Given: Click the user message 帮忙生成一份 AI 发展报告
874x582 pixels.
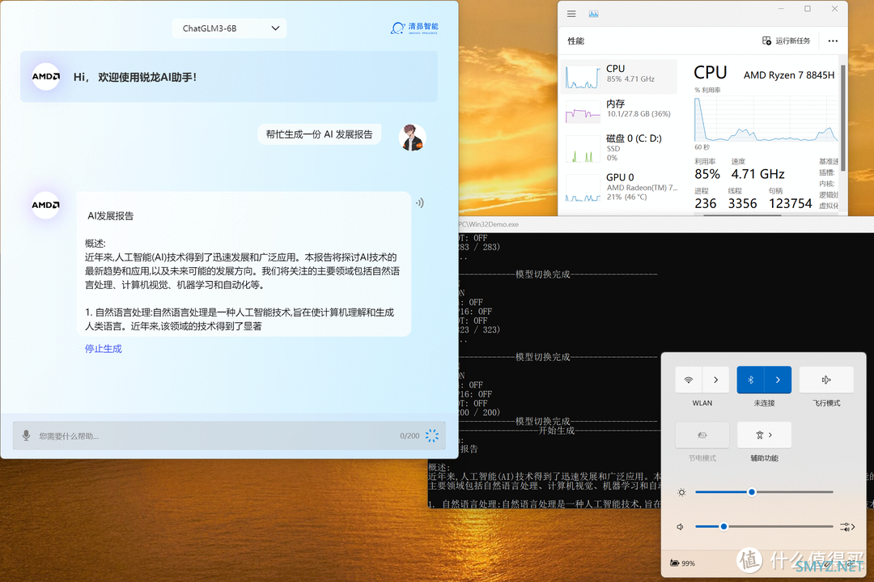Looking at the screenshot, I should point(319,134).
